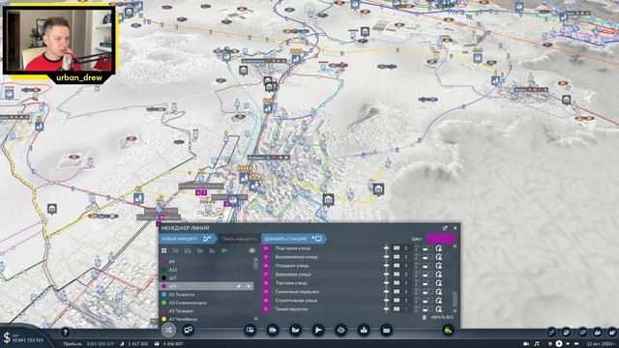Image resolution: width=619 pixels, height=348 pixels.
Task: Click the route search input field
Action: (x=239, y=239)
